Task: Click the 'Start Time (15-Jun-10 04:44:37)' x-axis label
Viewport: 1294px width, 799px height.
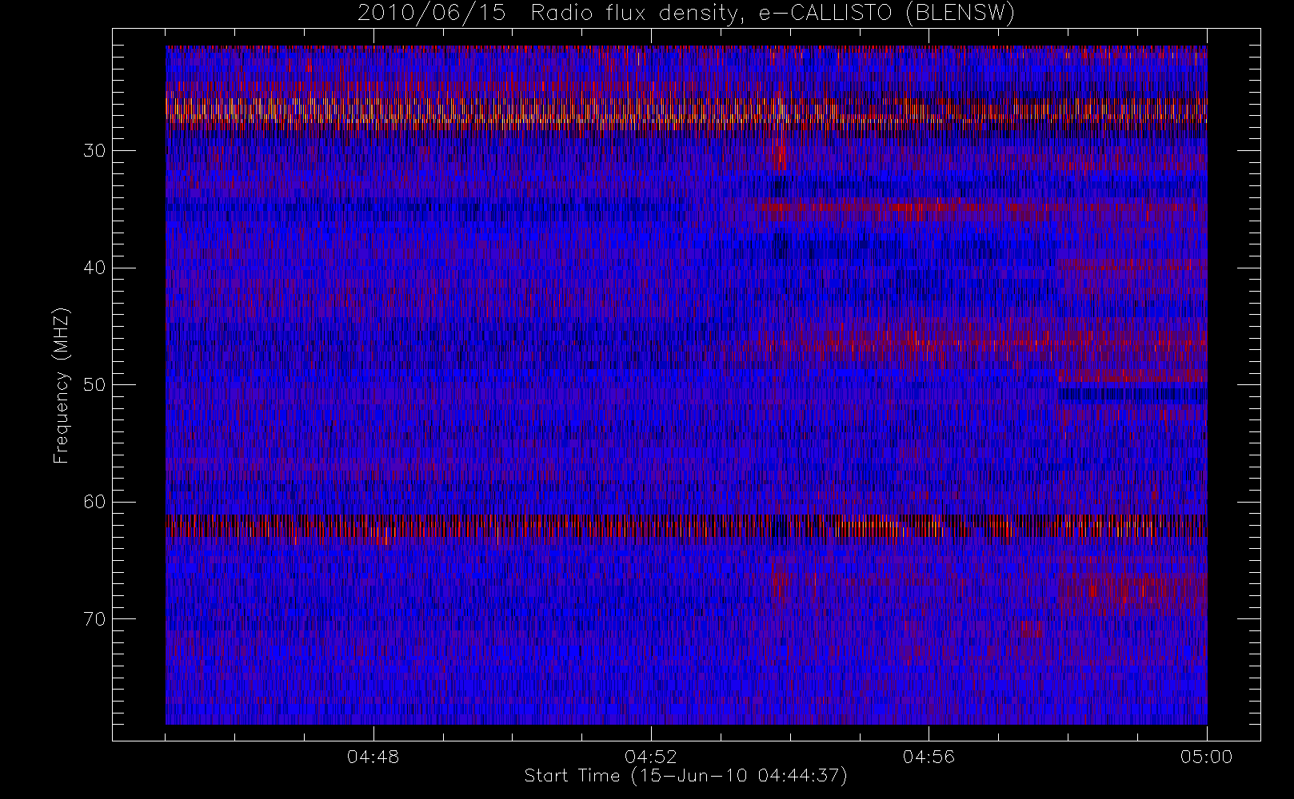Action: tap(685, 776)
